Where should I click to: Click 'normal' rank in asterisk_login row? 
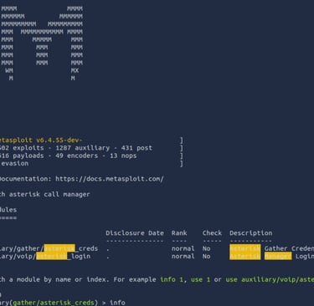click(183, 256)
